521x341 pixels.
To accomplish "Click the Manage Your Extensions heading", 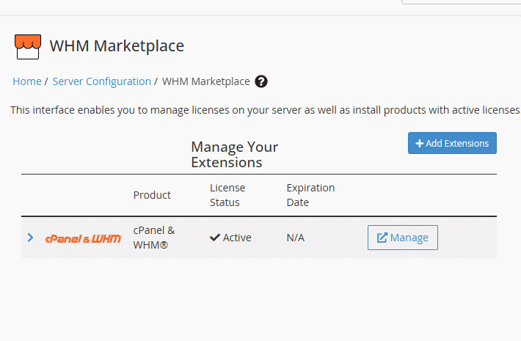I will tap(235, 155).
